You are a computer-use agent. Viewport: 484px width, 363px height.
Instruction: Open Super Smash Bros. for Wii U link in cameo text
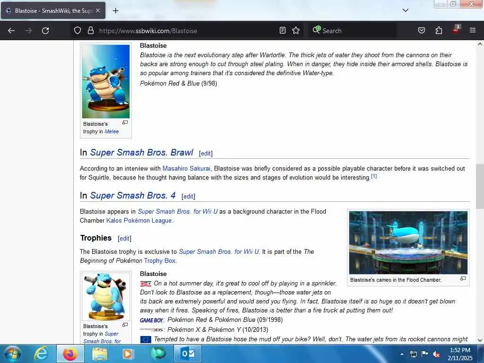pyautogui.click(x=178, y=211)
